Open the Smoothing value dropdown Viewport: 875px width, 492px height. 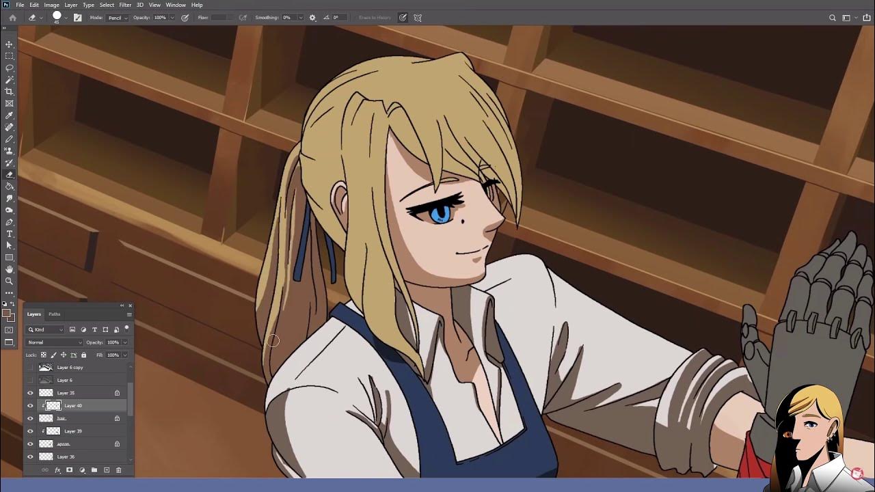(x=301, y=18)
